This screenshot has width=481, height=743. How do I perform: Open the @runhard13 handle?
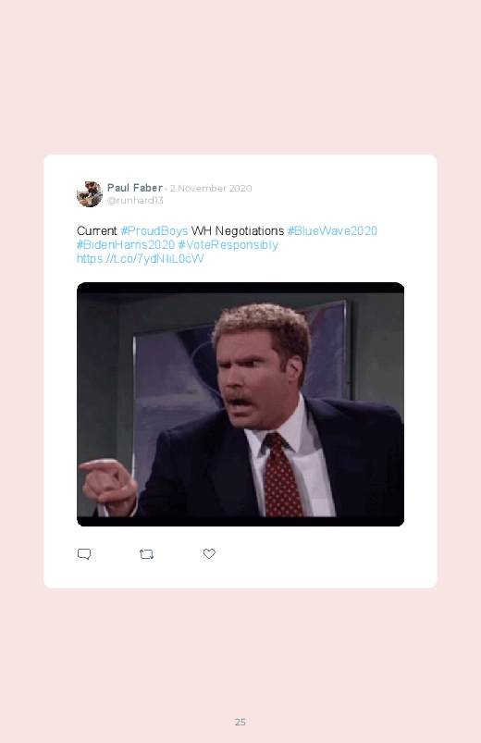point(135,200)
